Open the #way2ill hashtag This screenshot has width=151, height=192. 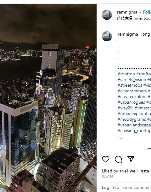coord(126,108)
